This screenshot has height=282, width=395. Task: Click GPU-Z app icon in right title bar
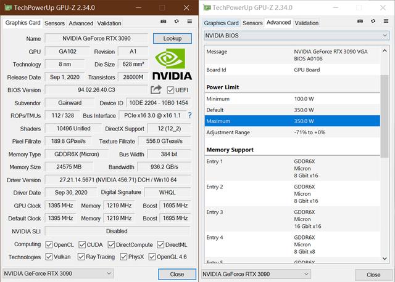click(x=207, y=7)
